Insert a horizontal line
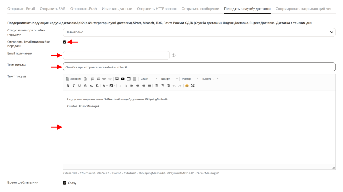 point(135,79)
